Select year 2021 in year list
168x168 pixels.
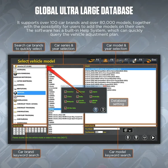[x=50, y=127]
